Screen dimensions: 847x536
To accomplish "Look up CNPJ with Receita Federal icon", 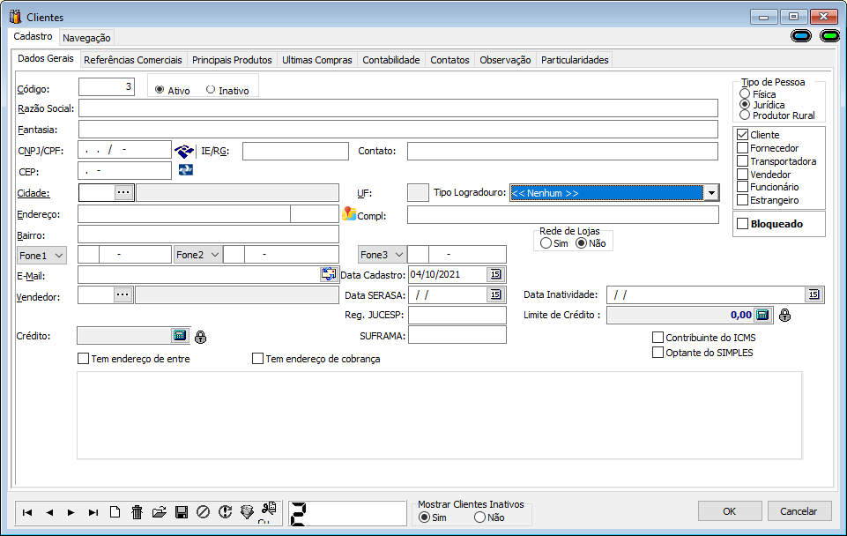I will coord(184,151).
